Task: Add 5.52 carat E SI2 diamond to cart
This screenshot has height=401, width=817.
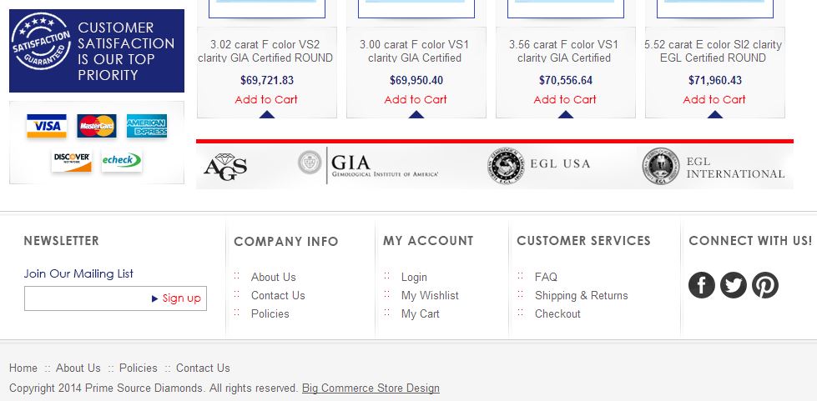Action: click(x=714, y=99)
